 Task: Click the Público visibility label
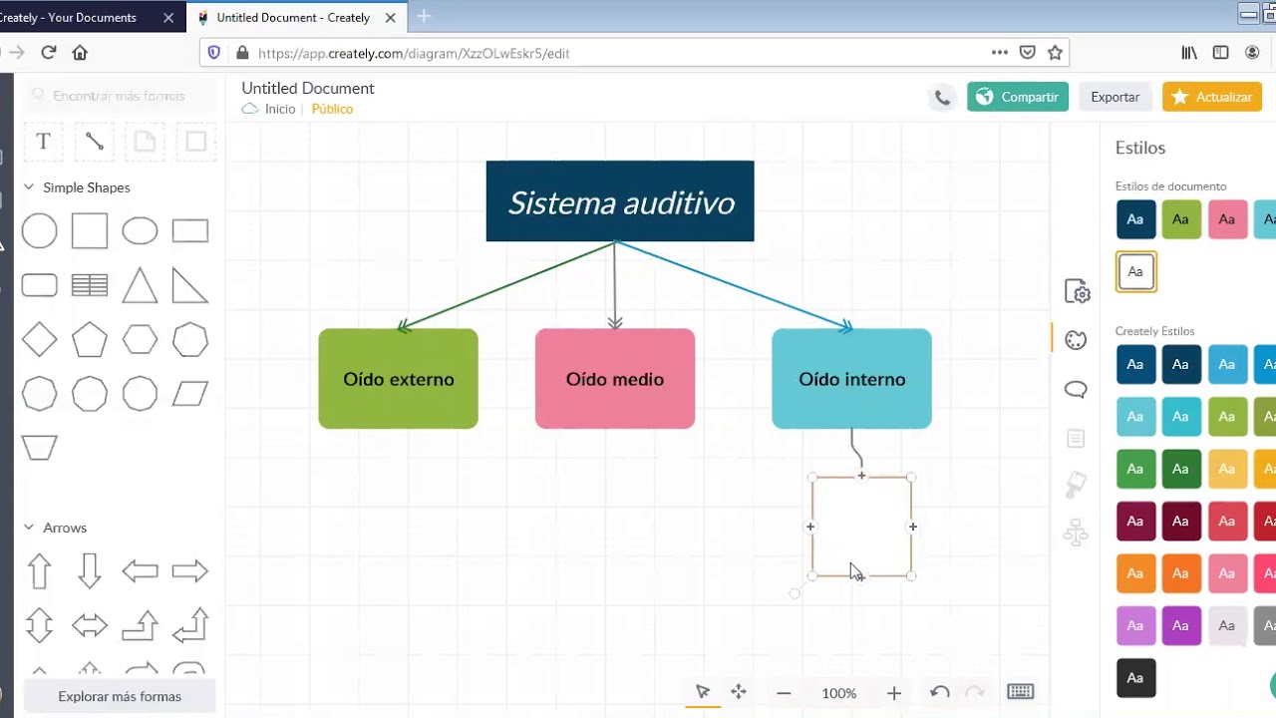pyautogui.click(x=332, y=109)
